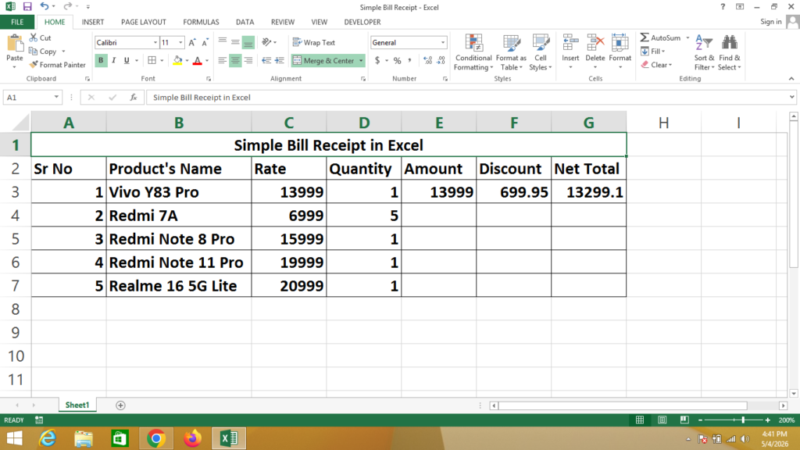Select the Sheet1 tab
Screen dimensions: 800x450
tap(77, 405)
